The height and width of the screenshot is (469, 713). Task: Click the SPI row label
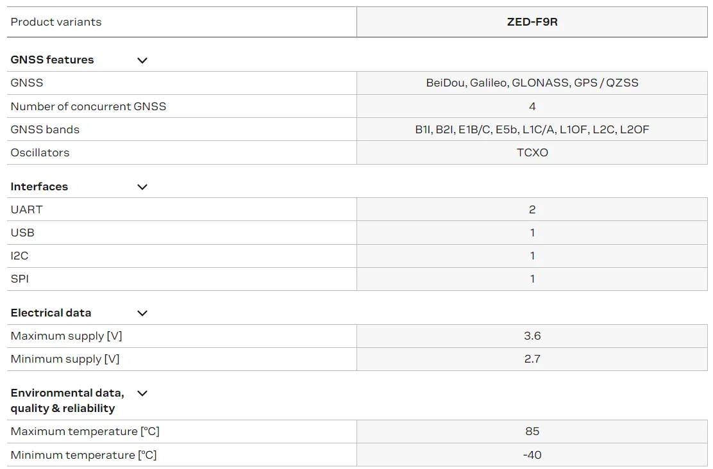coord(20,279)
